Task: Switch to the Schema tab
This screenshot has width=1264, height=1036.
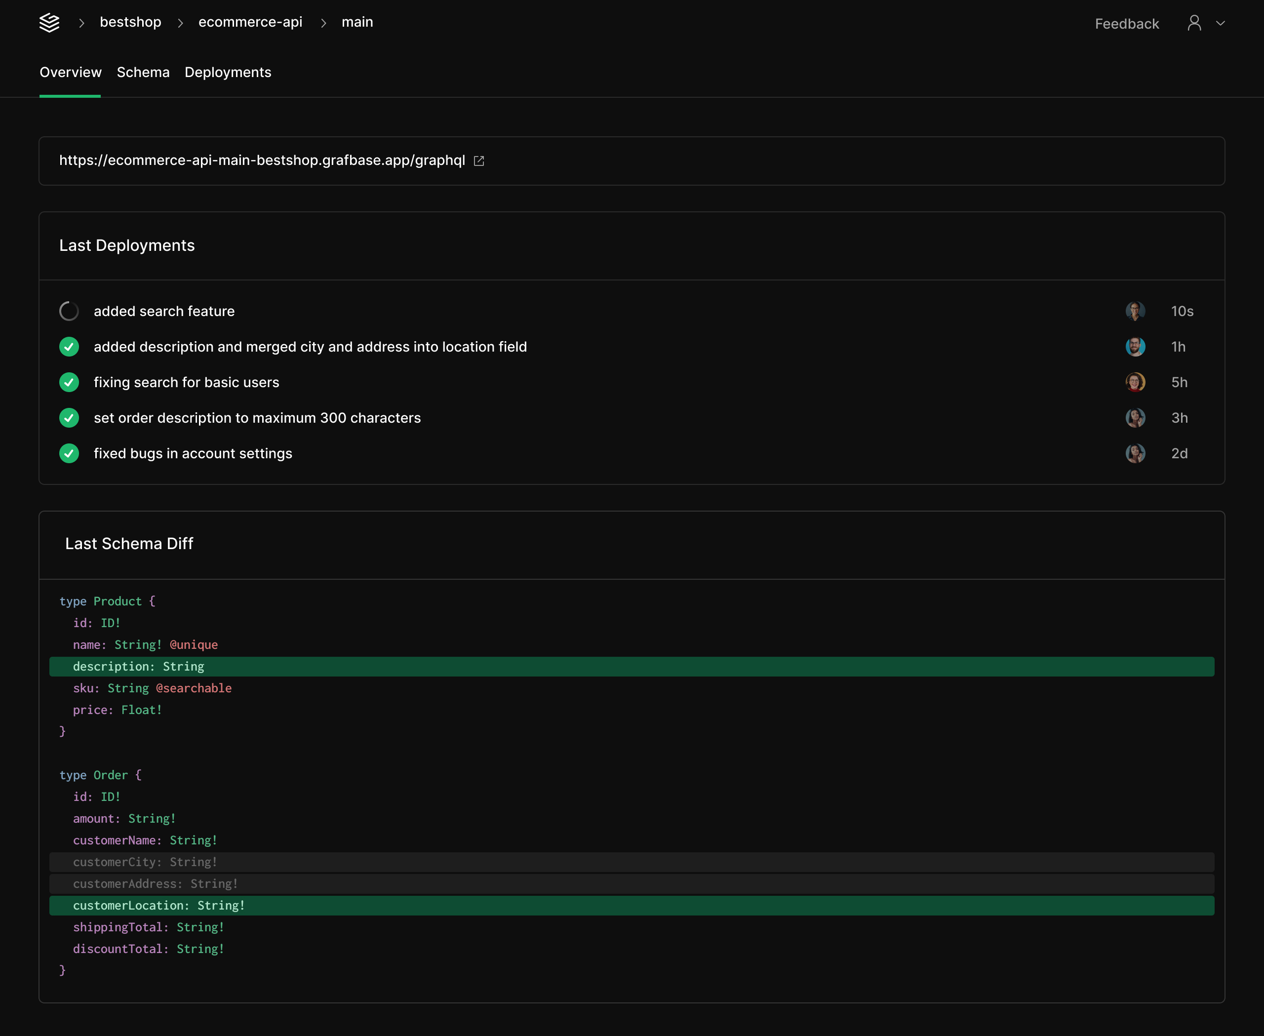Action: pos(143,72)
